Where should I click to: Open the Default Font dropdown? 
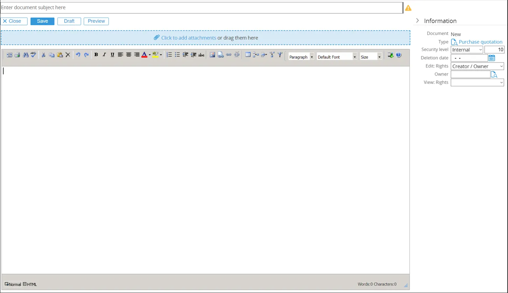point(336,57)
